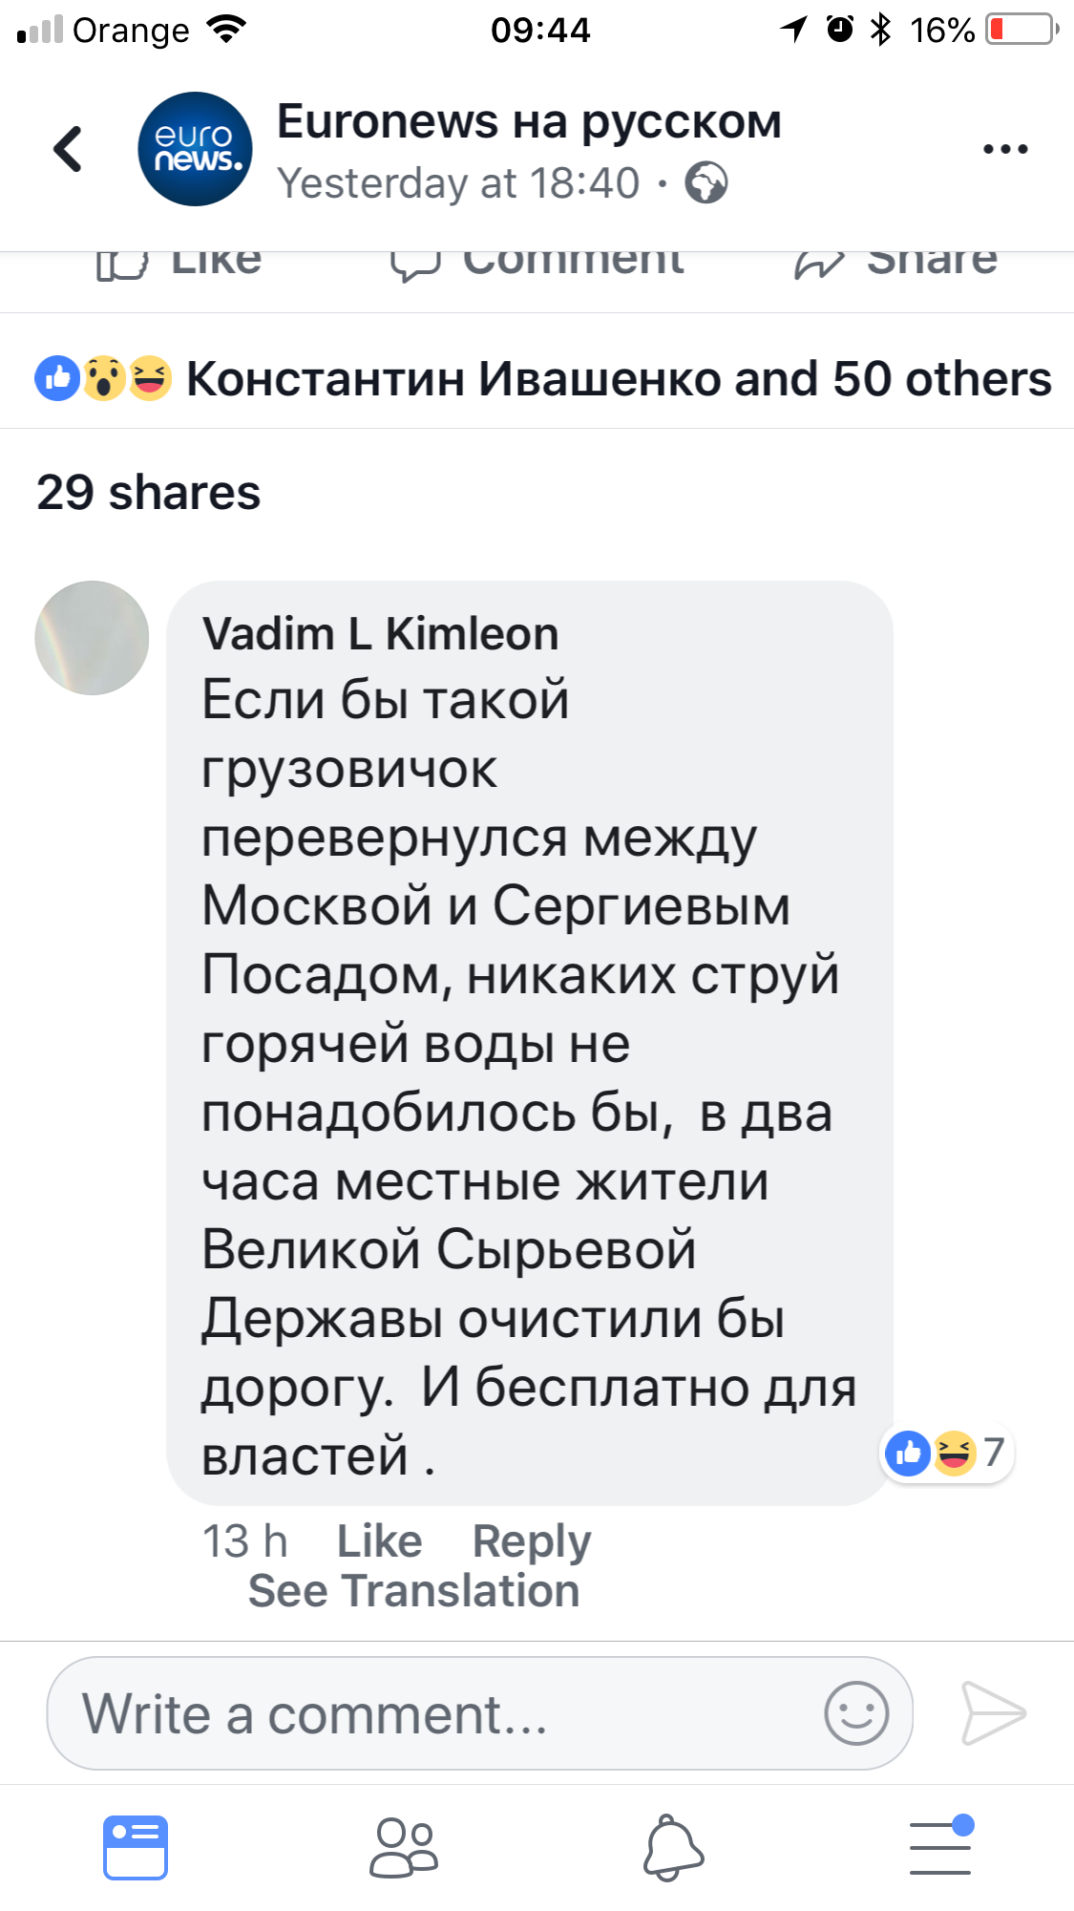Expand See Translation for the comment

point(413,1591)
